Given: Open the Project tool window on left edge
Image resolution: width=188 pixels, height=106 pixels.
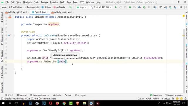Looking at the screenshot, I should click(x=2, y=17).
